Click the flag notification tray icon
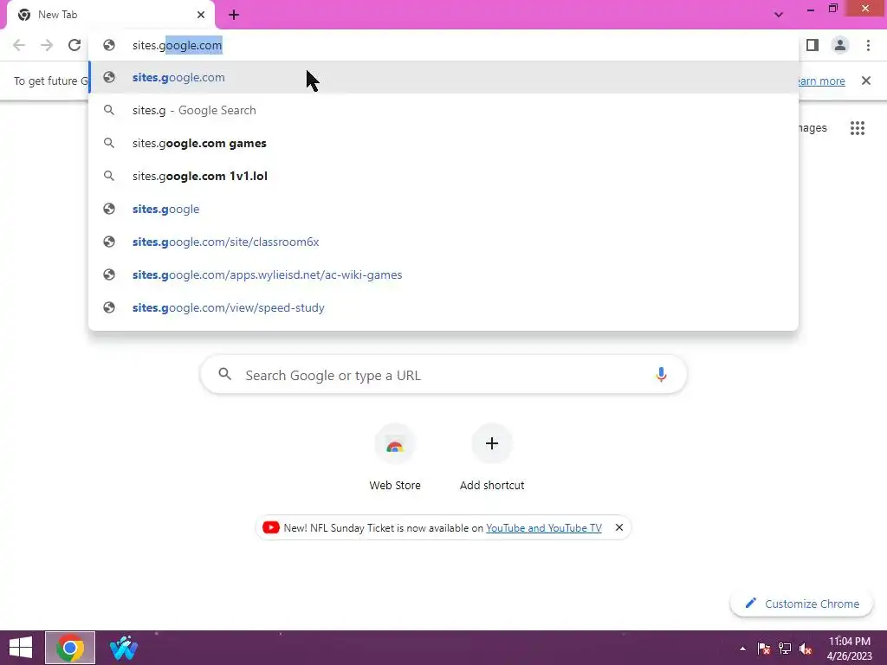This screenshot has width=887, height=665. click(764, 649)
